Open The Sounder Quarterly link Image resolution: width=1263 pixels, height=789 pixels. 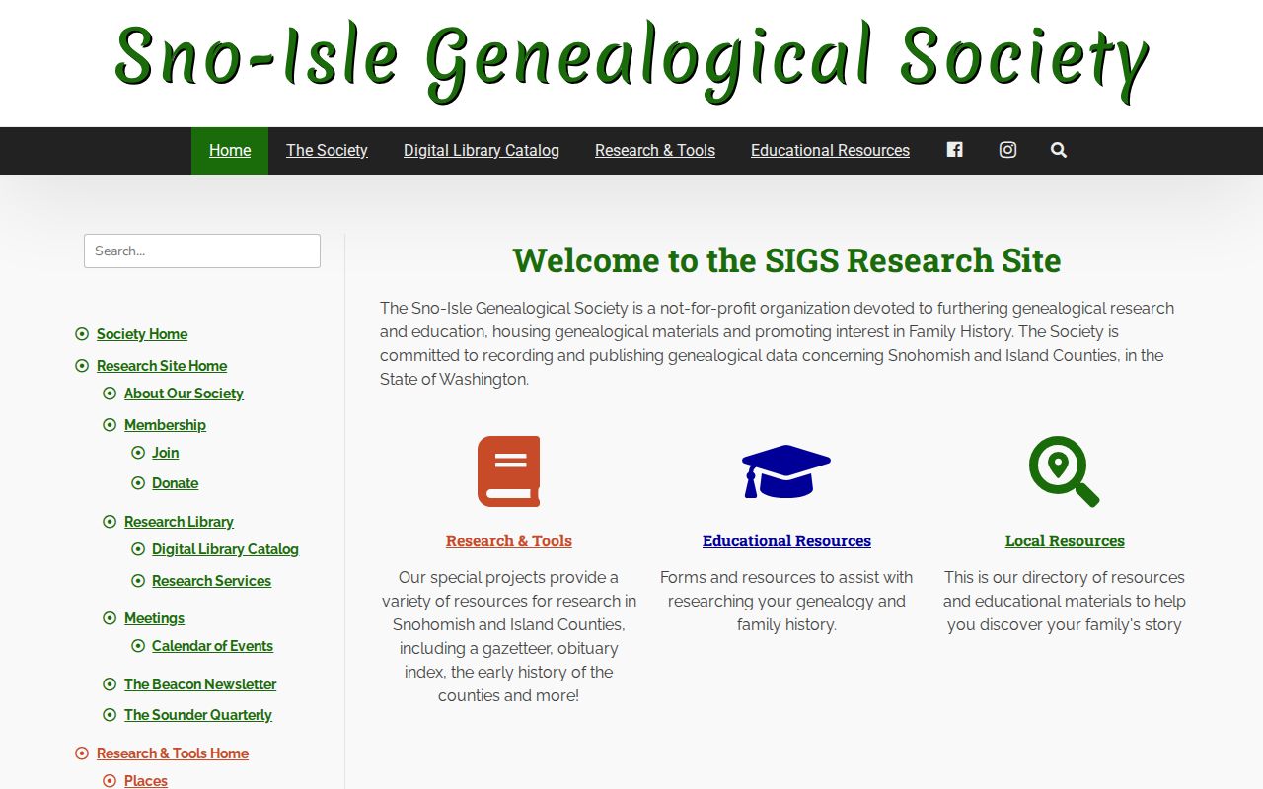click(x=197, y=715)
